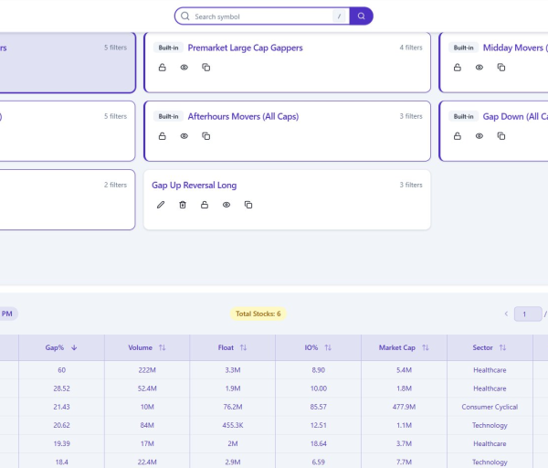Click lock icon on Gap Up Reversal Long

tap(205, 205)
